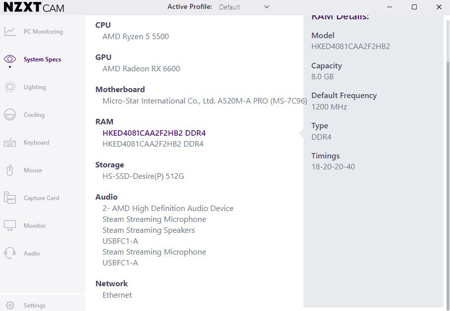Go to the Lighting section
The height and width of the screenshot is (311, 450).
coord(35,87)
